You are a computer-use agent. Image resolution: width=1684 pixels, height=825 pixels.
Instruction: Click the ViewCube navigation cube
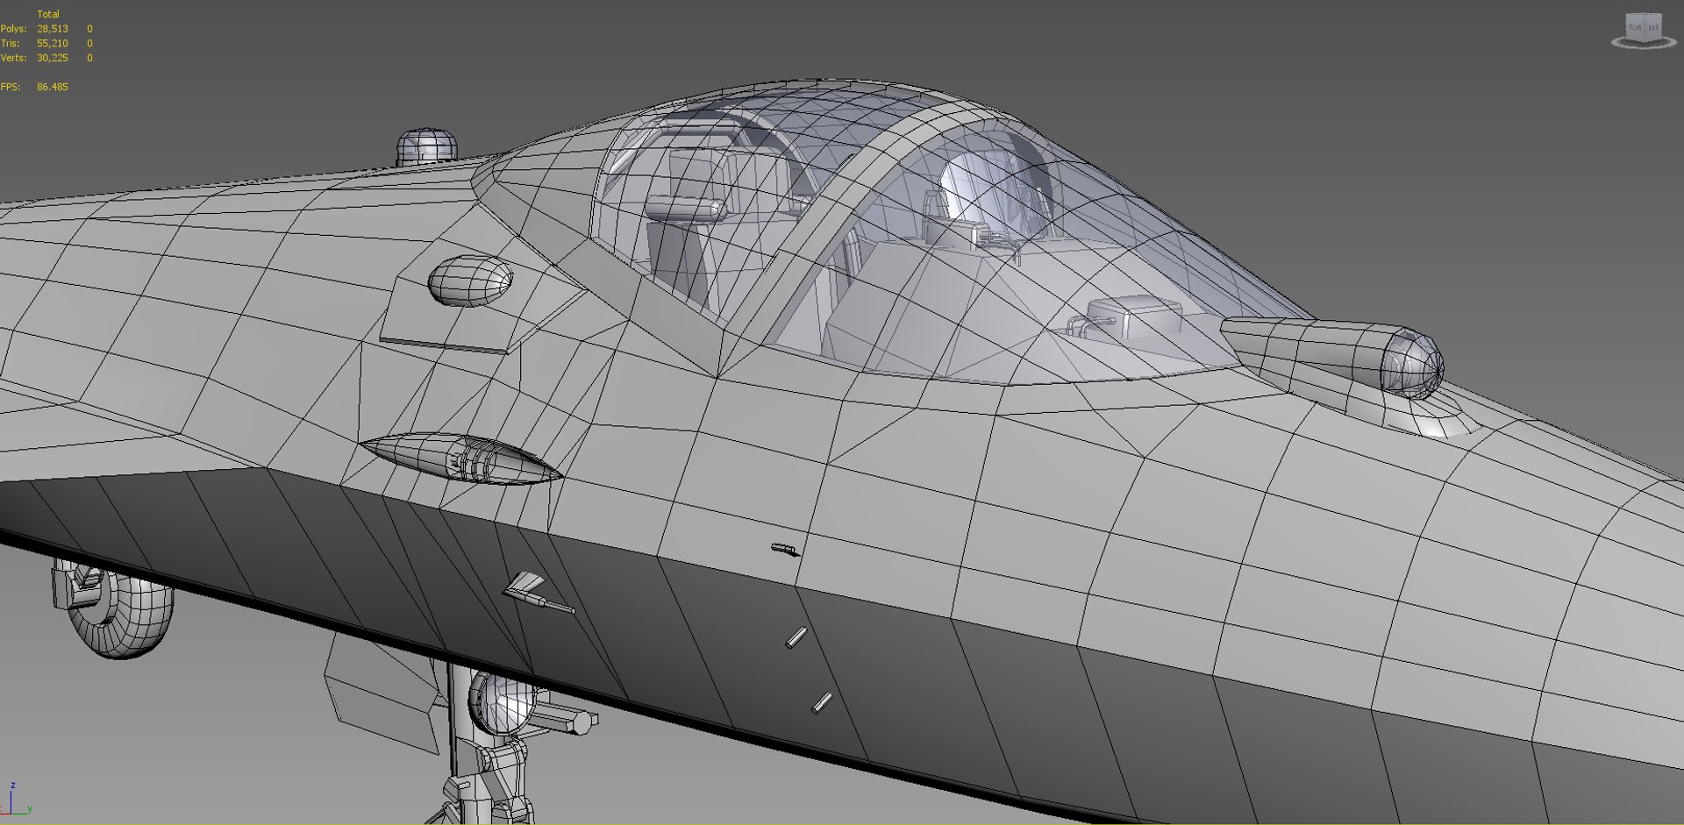tap(1644, 27)
